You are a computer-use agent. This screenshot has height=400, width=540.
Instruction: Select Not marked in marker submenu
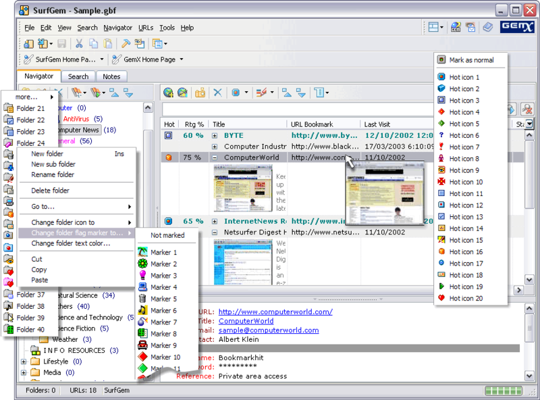point(167,235)
